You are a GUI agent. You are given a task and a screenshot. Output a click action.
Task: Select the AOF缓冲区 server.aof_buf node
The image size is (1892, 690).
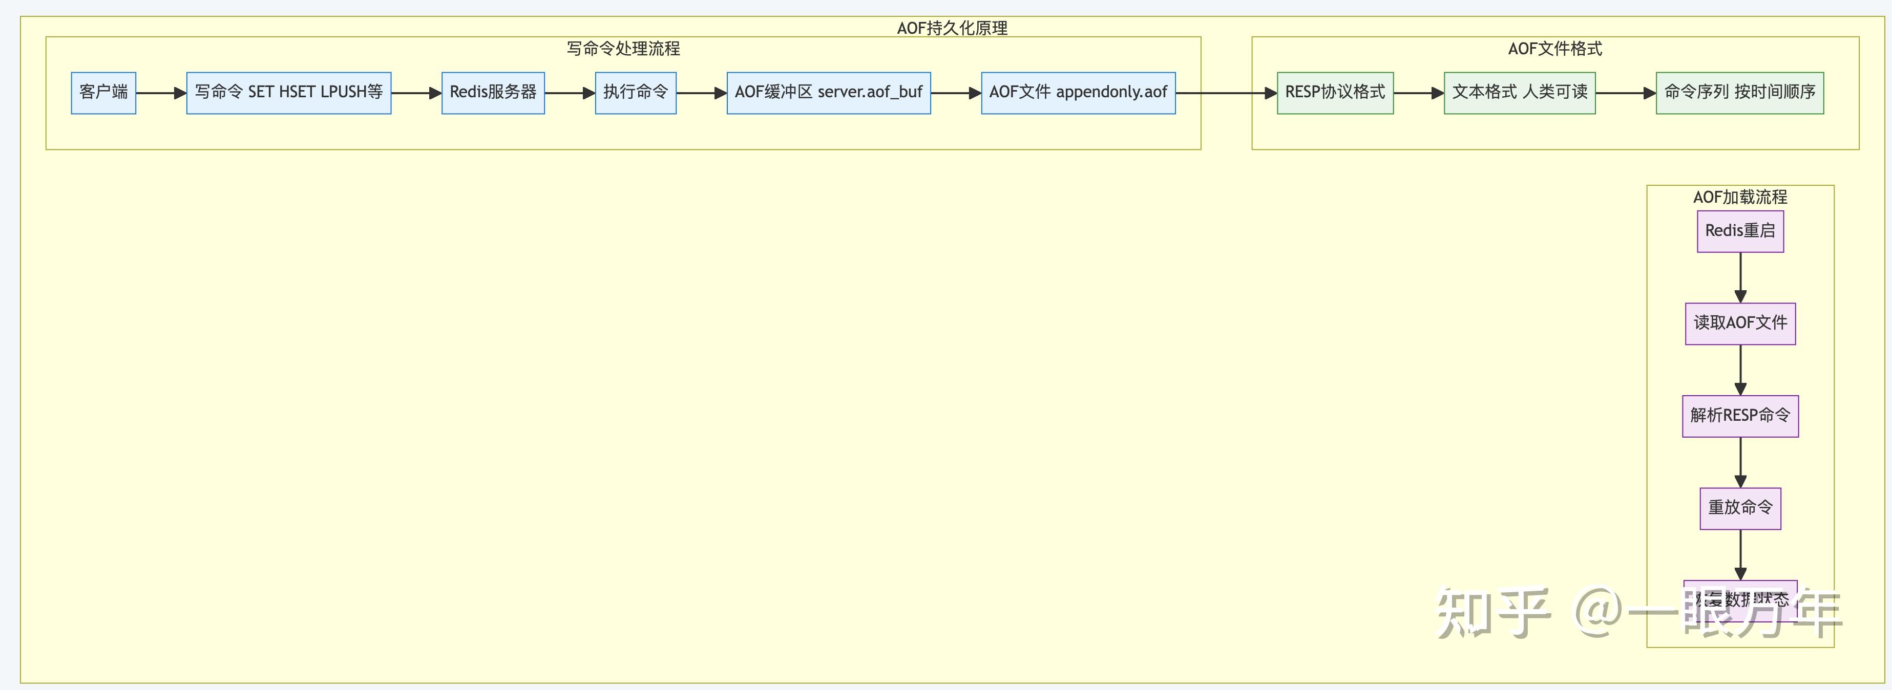829,93
